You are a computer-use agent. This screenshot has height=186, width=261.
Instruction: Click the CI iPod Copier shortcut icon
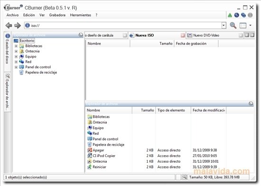pyautogui.click(x=90, y=156)
